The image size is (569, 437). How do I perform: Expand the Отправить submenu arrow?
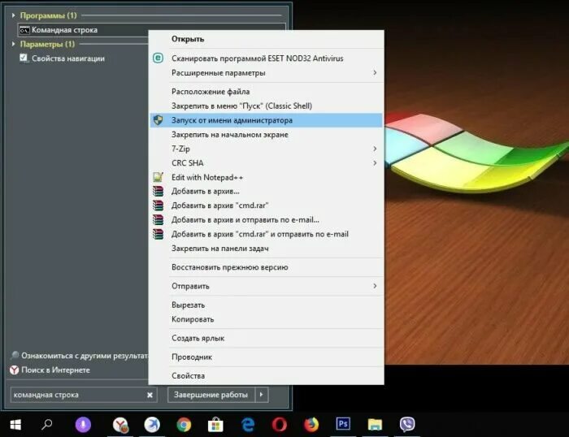(x=375, y=286)
